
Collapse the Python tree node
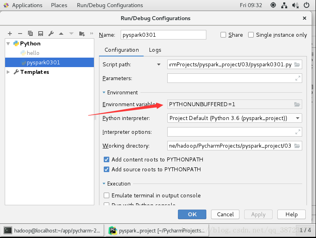point(8,43)
